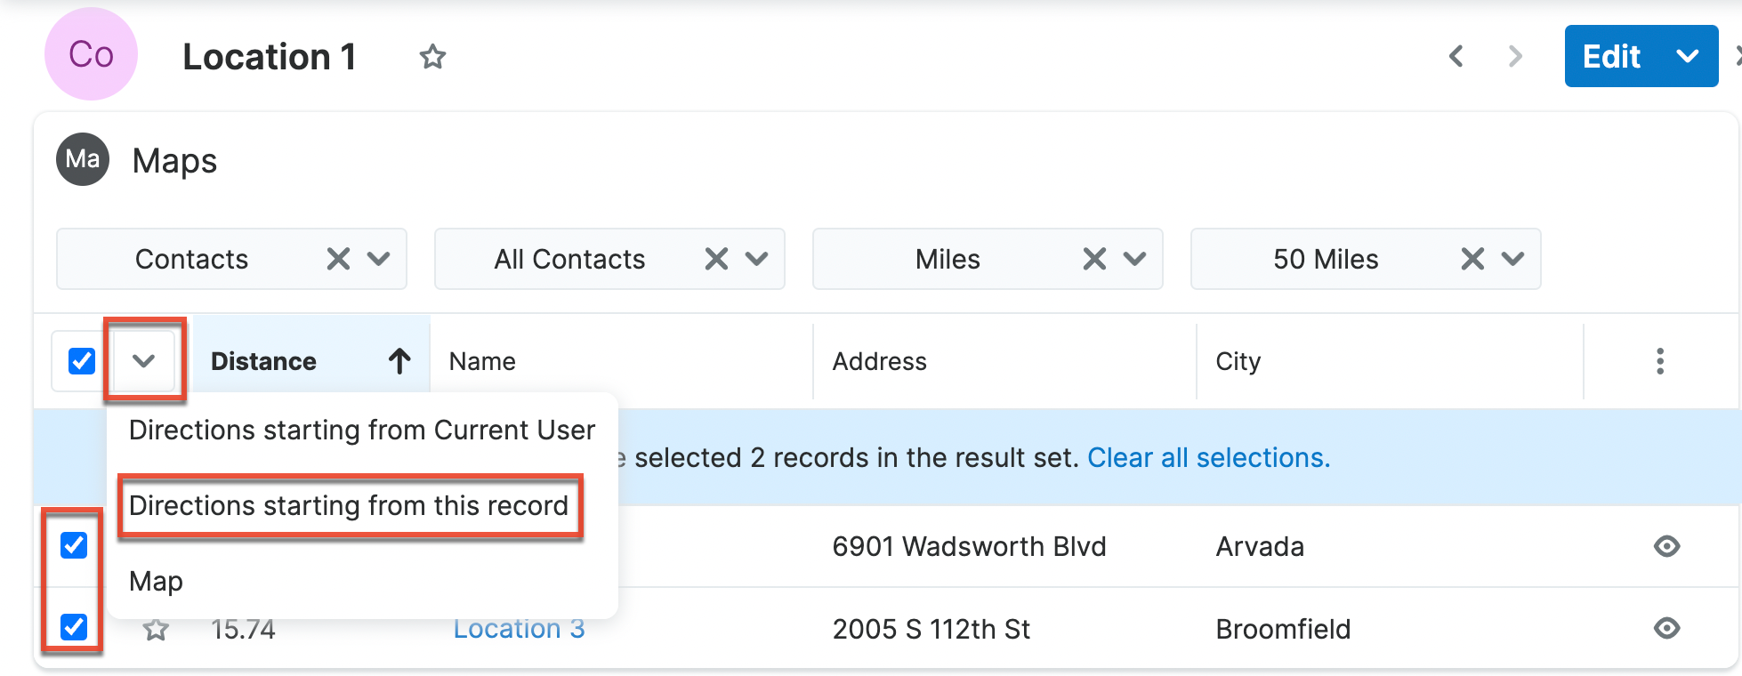
Task: Open the Miles unit dropdown
Action: [x=1134, y=259]
